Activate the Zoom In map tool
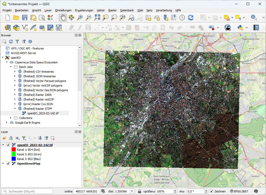Screen dimensions: 266x195 pos(80,18)
